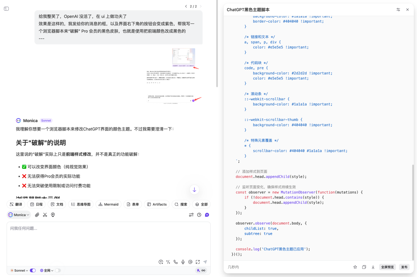The image size is (417, 277).
Task: Select the 思维导图 quick action chip
Action: tap(81, 204)
